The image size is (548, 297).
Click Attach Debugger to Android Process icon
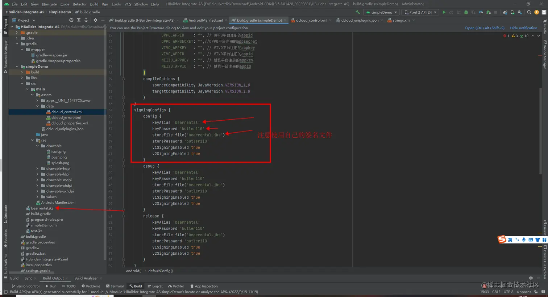click(488, 12)
